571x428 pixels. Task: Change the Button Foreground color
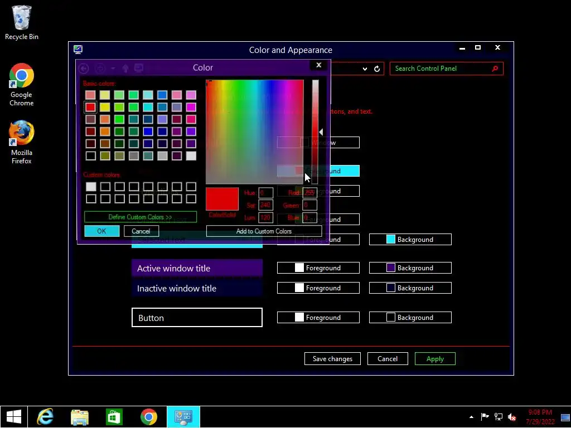(318, 317)
